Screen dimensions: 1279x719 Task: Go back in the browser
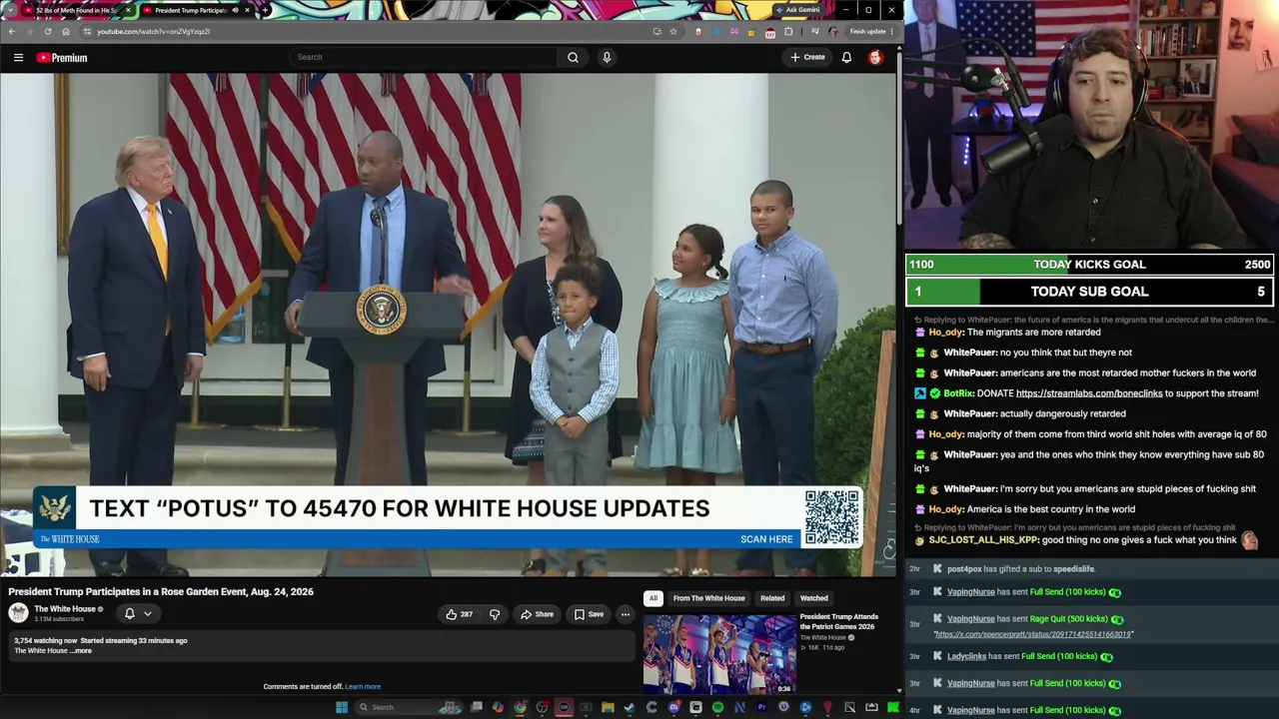point(11,31)
